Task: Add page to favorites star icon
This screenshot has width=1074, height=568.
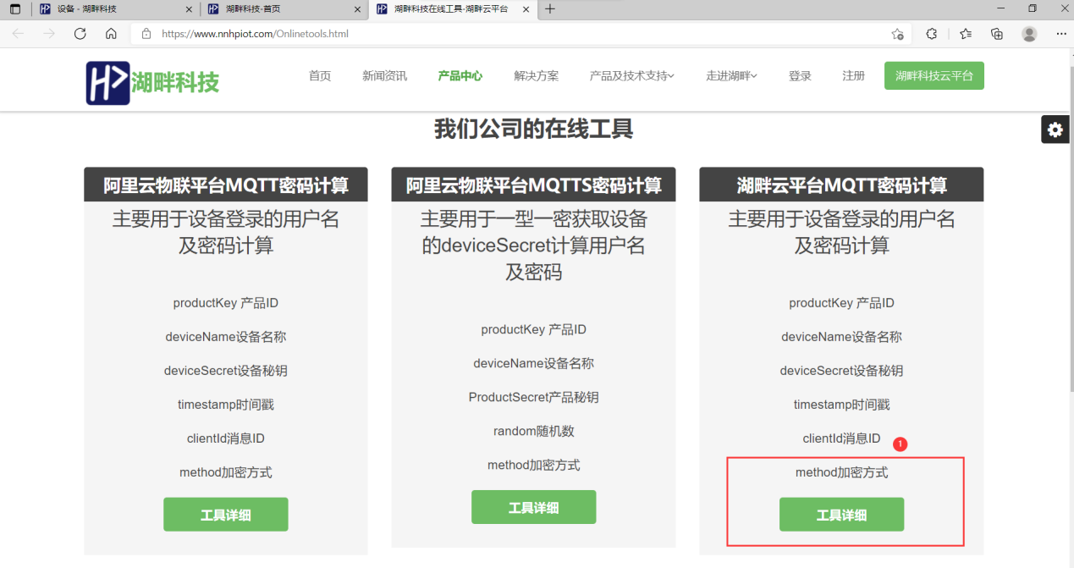Action: point(897,34)
